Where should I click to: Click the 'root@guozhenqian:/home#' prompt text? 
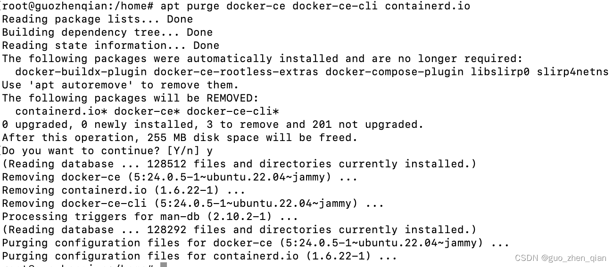pyautogui.click(x=78, y=6)
